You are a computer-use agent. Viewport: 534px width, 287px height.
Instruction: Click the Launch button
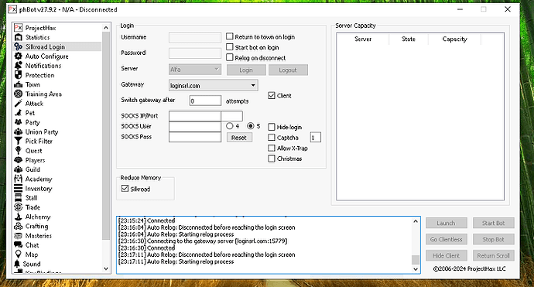446,223
